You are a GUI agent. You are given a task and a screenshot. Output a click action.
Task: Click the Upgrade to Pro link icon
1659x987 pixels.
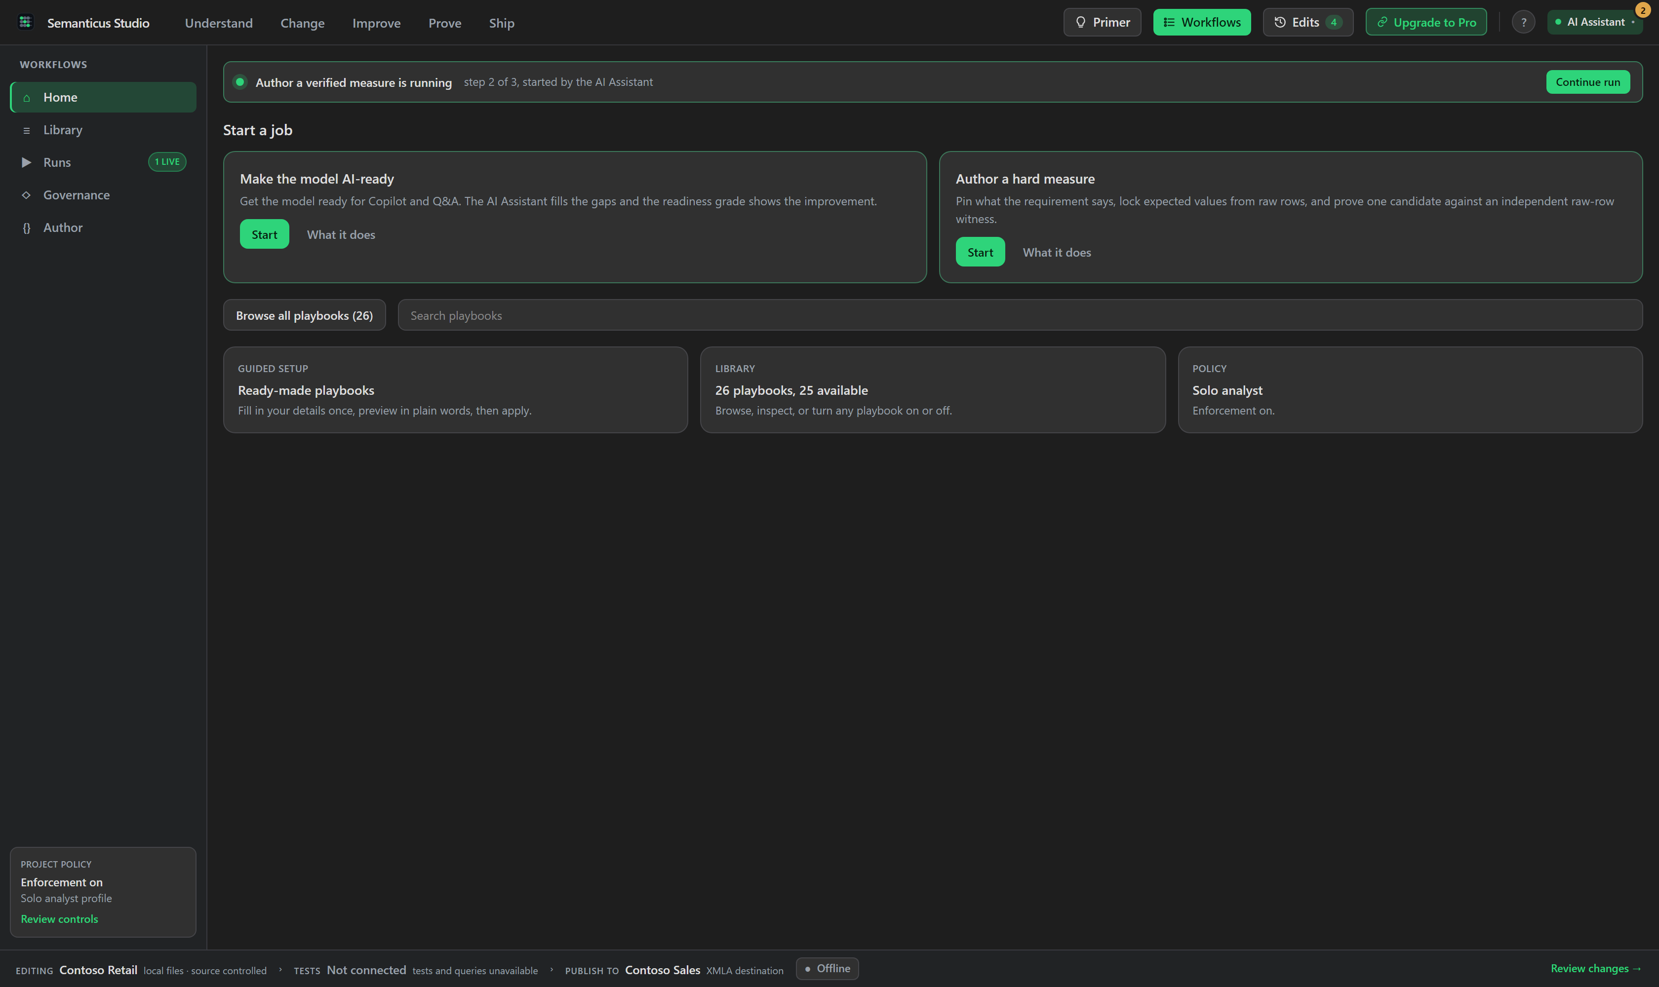(1382, 23)
